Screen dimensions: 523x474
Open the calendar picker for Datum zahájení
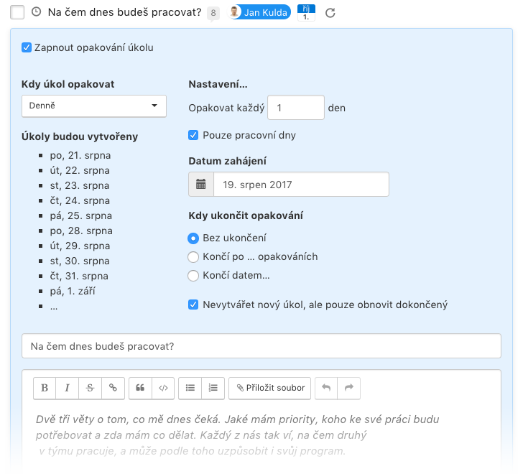[201, 185]
